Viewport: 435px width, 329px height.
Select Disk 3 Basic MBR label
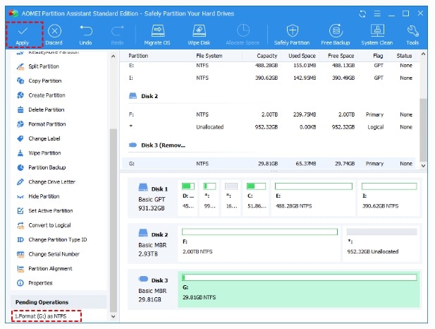[x=153, y=290]
